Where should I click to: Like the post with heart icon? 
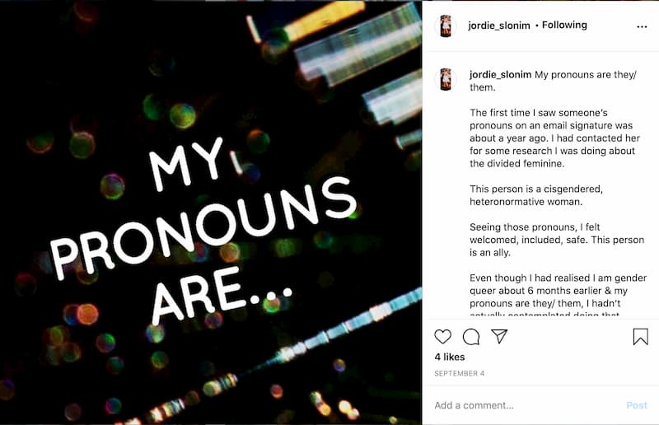pyautogui.click(x=442, y=337)
